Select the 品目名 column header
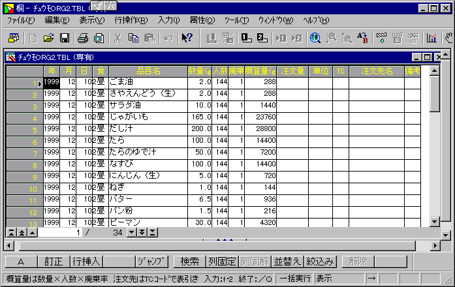 pos(148,70)
